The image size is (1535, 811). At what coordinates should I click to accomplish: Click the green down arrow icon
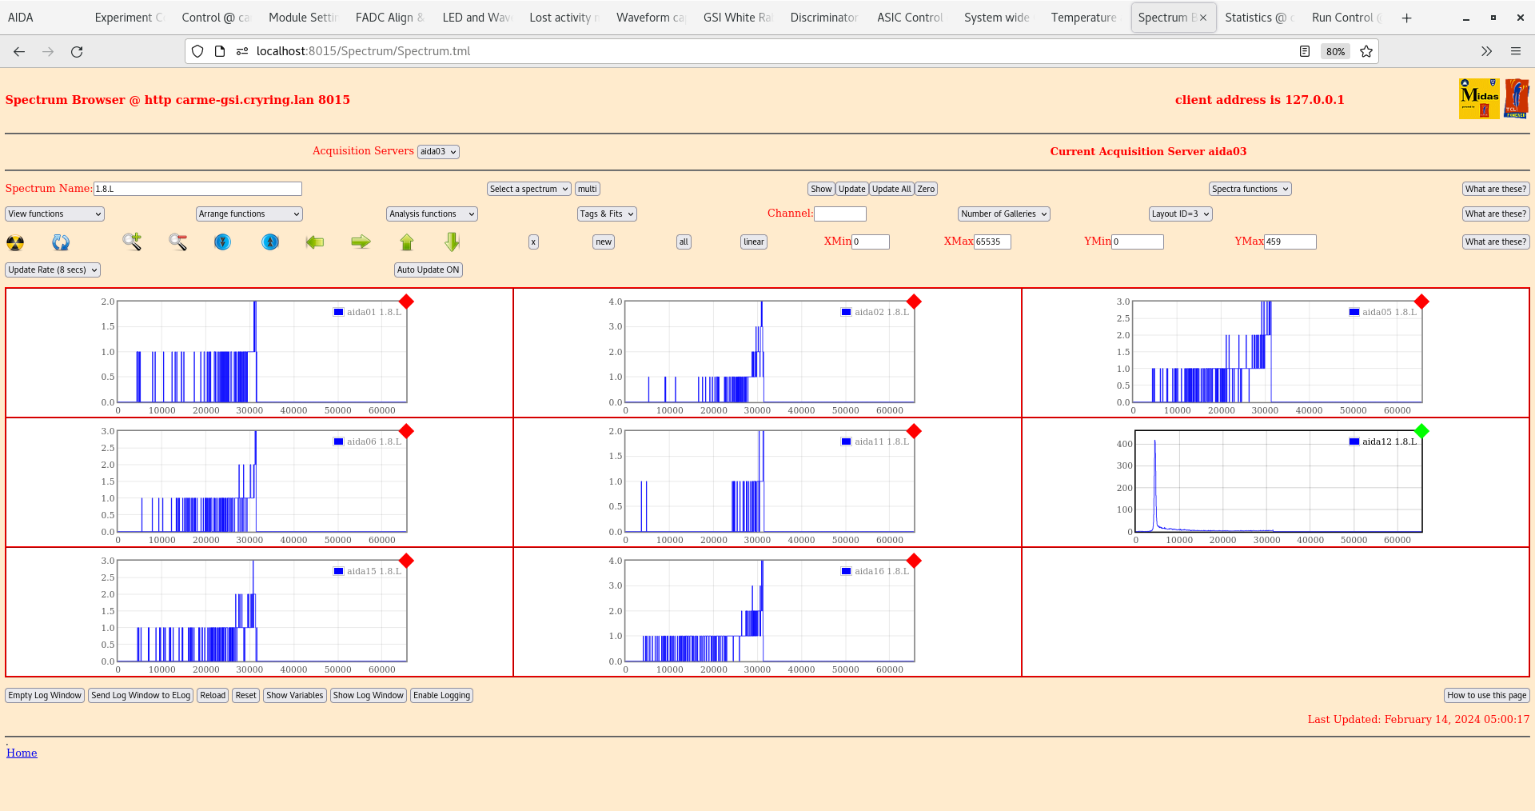[452, 242]
